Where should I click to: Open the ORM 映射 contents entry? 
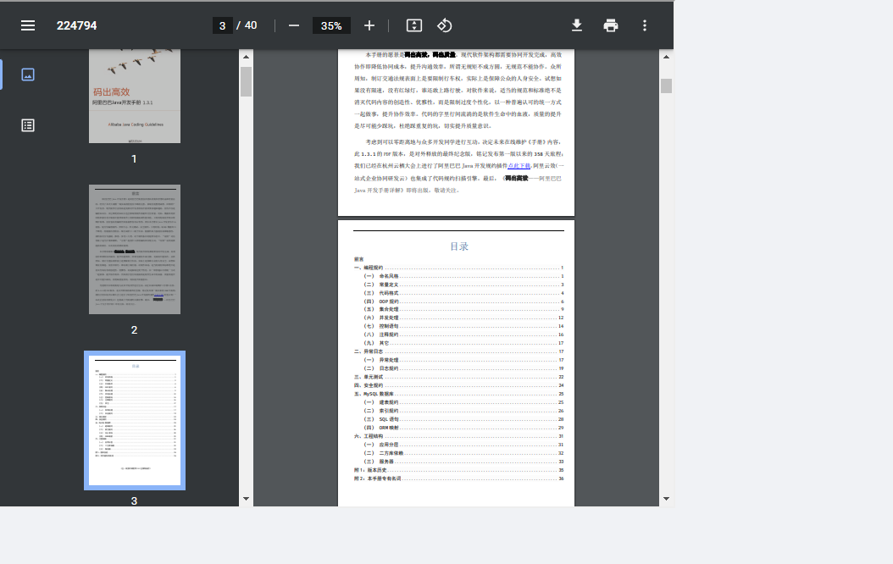(x=463, y=428)
